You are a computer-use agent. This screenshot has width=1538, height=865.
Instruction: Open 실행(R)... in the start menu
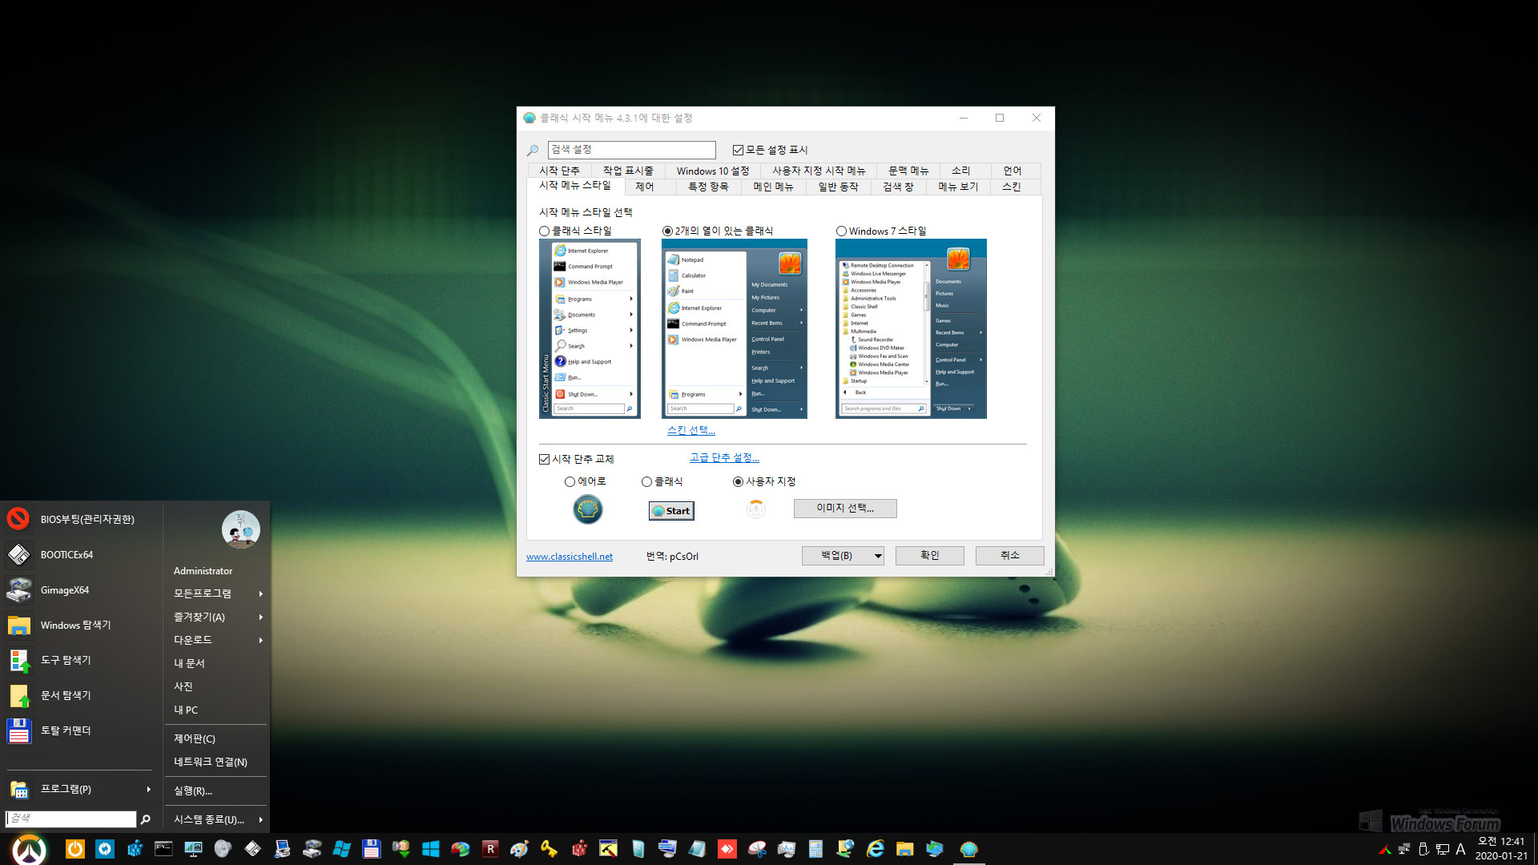(x=216, y=791)
